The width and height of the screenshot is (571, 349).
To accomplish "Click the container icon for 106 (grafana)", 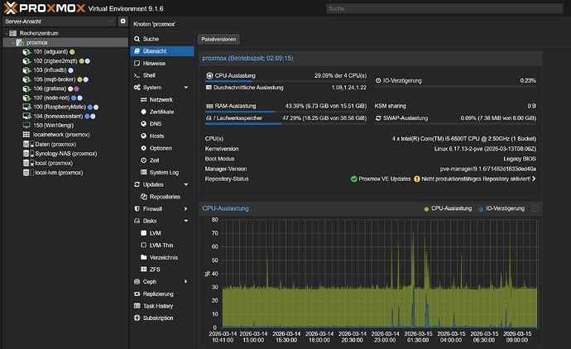I will pos(26,88).
